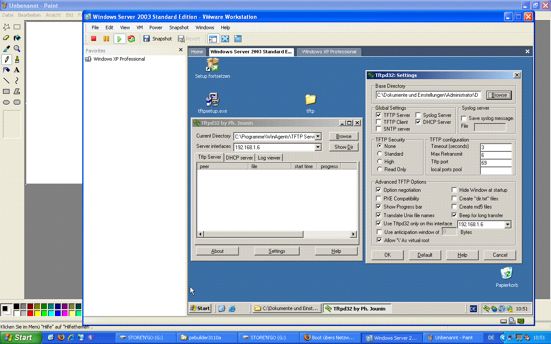This screenshot has width=551, height=344.
Task: Open the VMware Snapshot menu
Action: tap(179, 28)
